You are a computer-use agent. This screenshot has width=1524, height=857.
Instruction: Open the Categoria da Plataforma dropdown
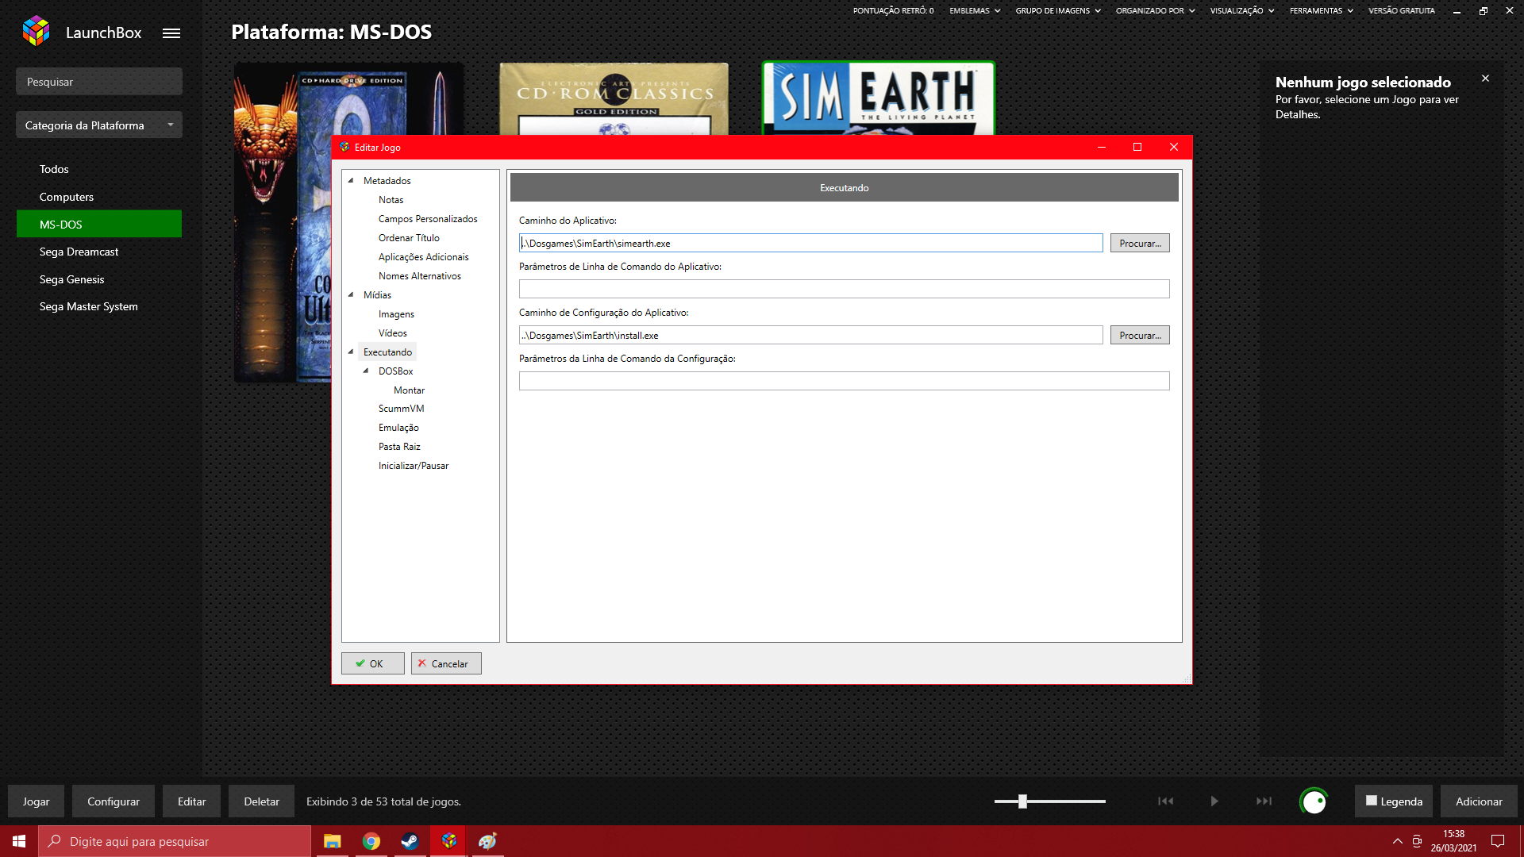[x=99, y=125]
